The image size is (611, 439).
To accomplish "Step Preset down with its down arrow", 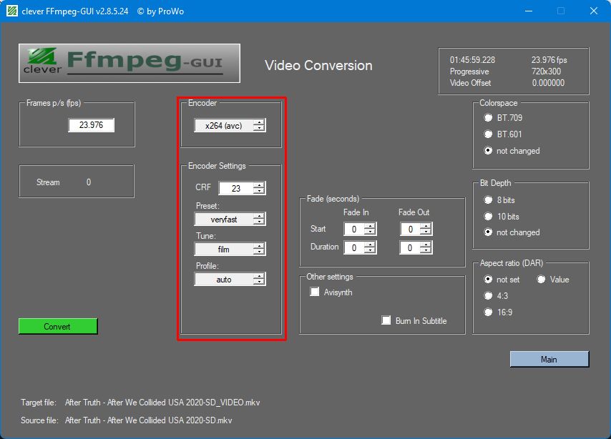I will [x=259, y=222].
